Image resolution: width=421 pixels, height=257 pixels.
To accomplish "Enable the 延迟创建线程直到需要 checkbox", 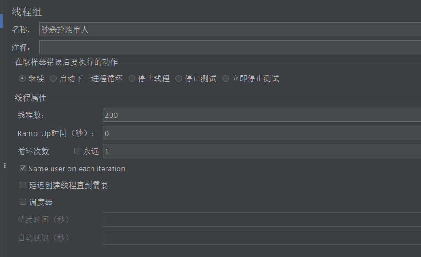I will pos(23,185).
